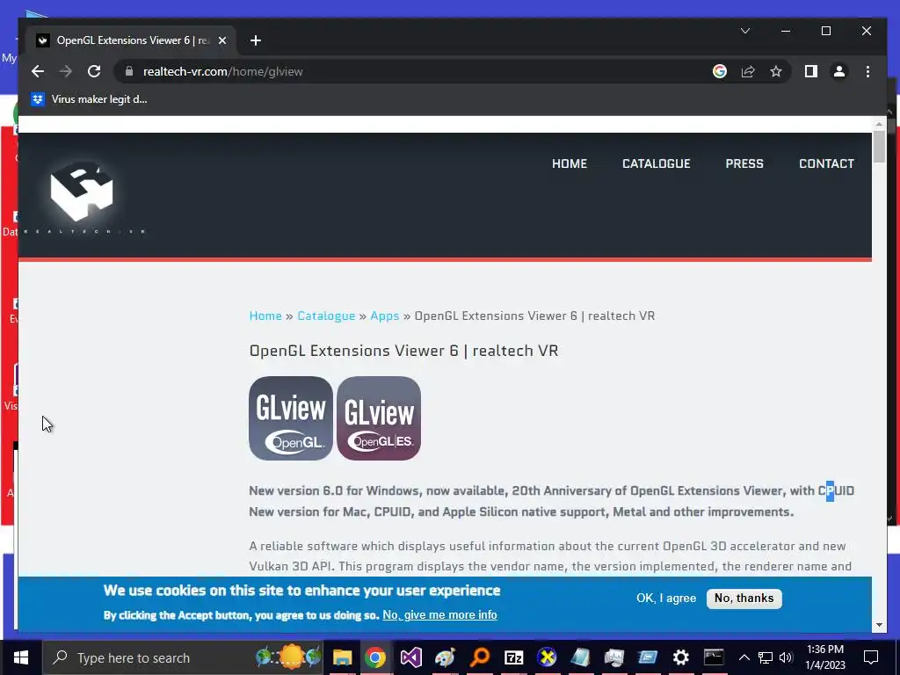Show hidden system tray icons
Screen dimensions: 900x675
click(744, 657)
